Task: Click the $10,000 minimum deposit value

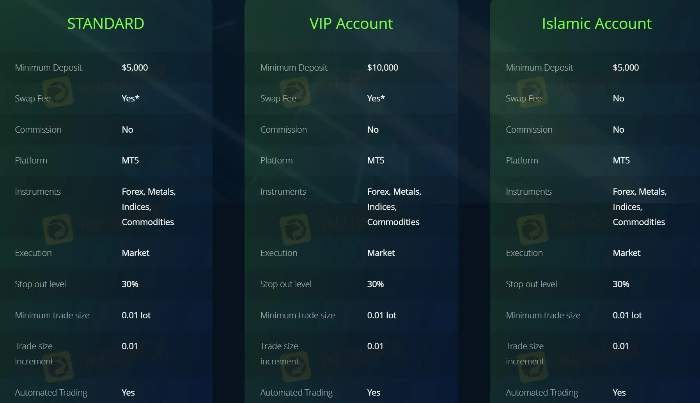Action: tap(383, 67)
